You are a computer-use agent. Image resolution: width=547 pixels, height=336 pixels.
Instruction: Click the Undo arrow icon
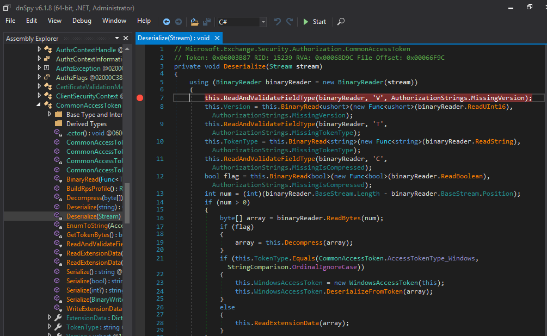coord(278,22)
